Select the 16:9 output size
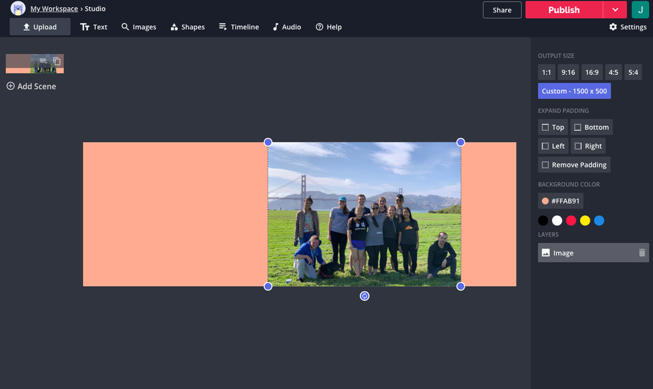The width and height of the screenshot is (653, 389). tap(591, 72)
